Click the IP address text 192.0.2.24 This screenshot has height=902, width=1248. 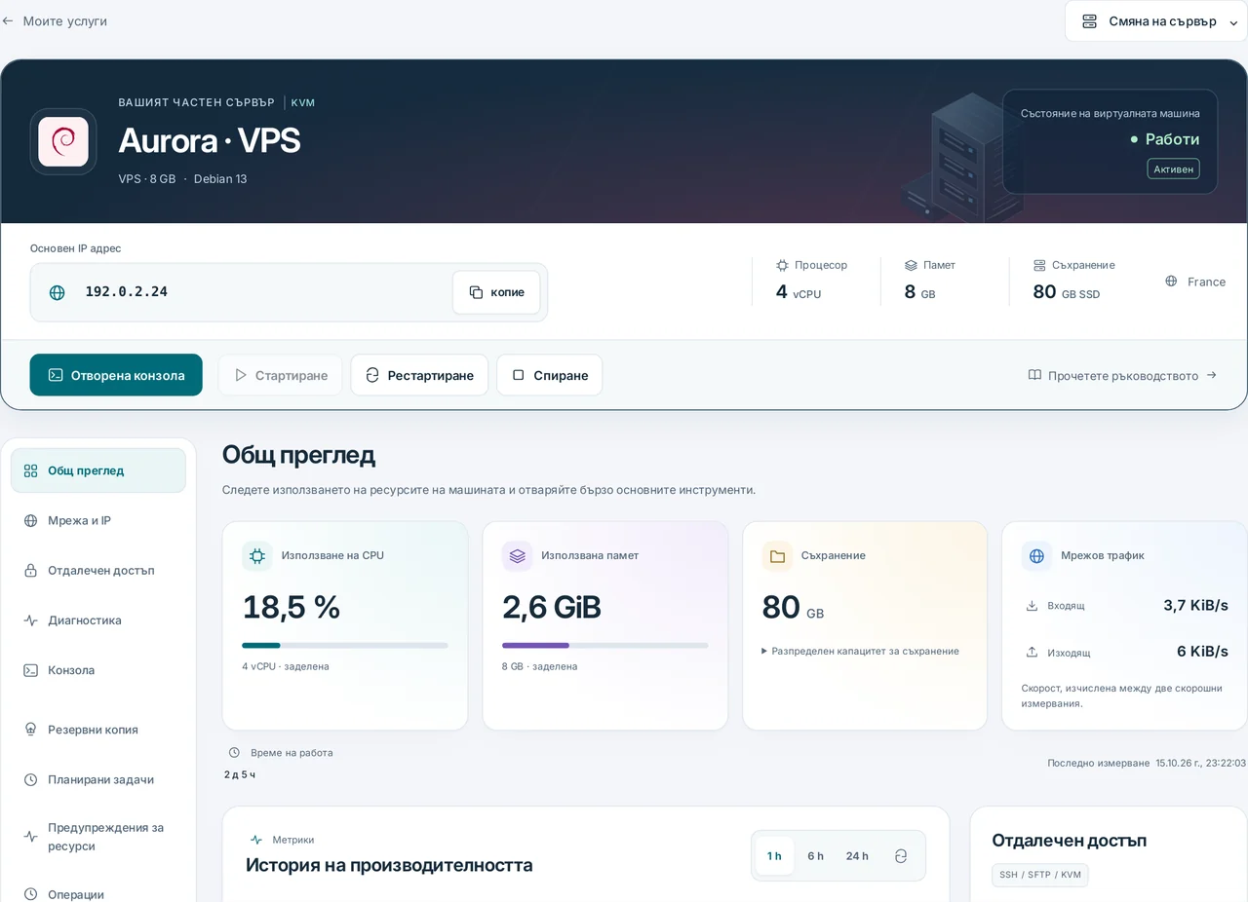pos(127,292)
